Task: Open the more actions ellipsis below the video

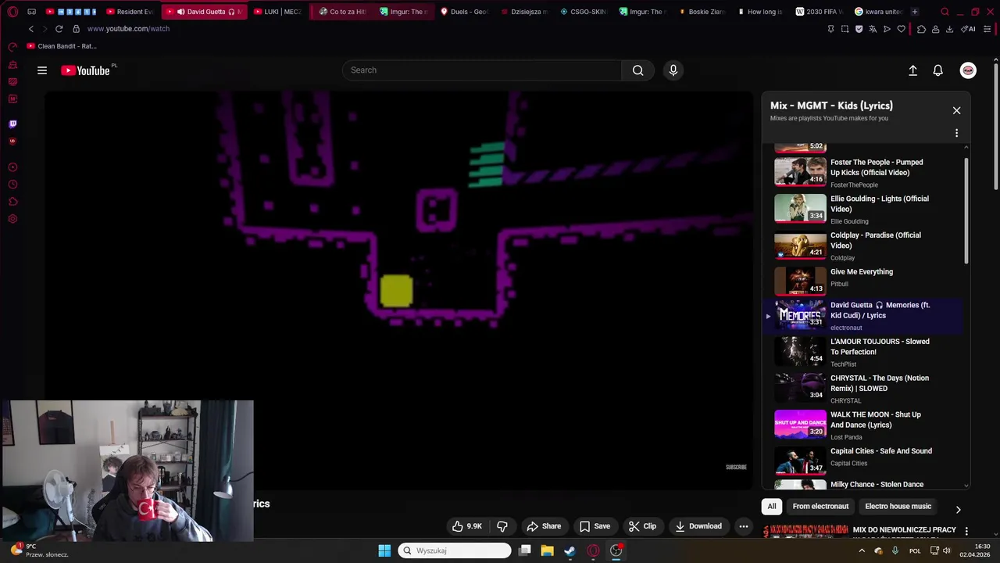Action: [744, 526]
